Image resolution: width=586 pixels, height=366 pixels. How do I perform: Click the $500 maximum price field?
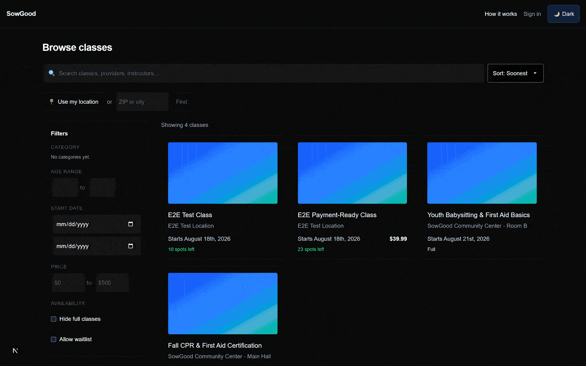(x=112, y=283)
